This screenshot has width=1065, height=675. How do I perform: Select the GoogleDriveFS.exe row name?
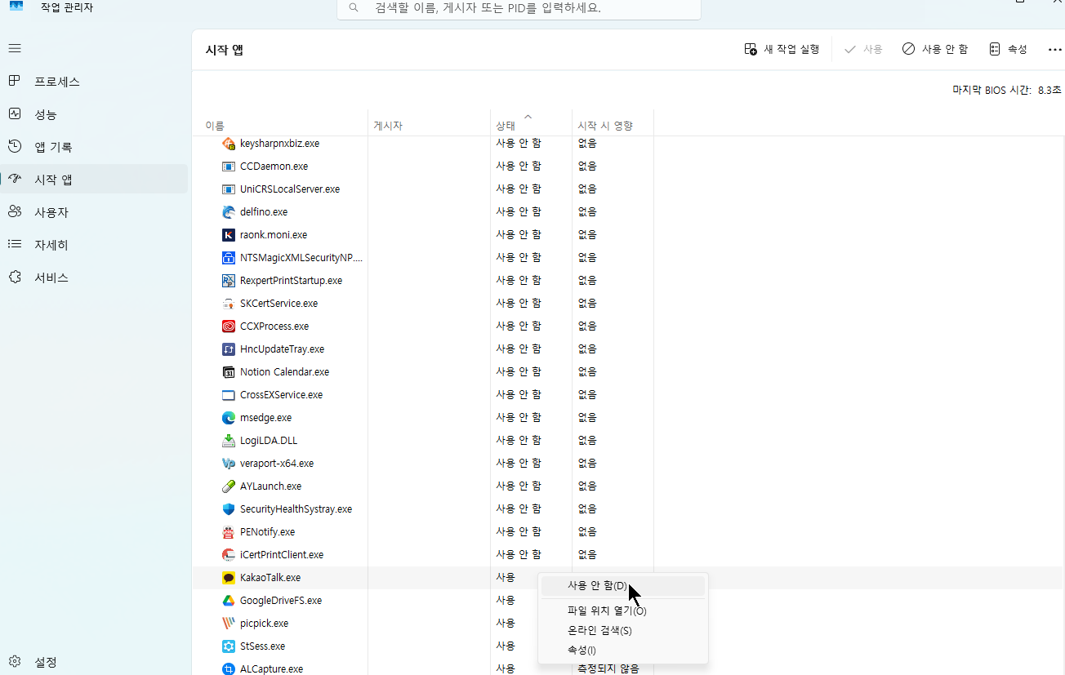coord(281,601)
